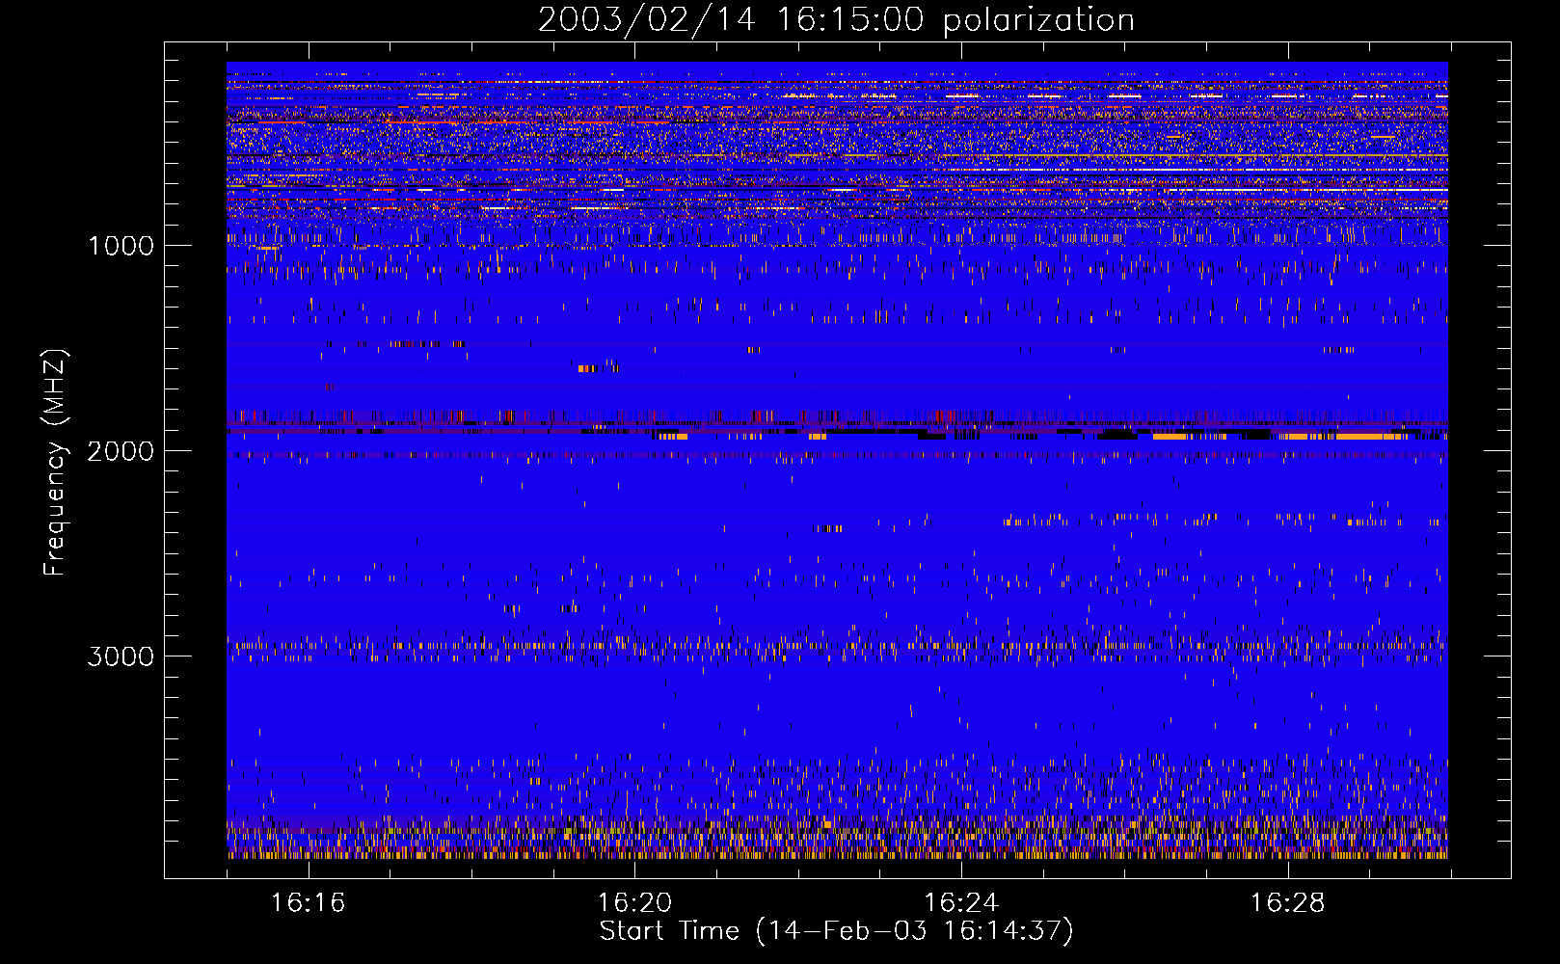Image resolution: width=1560 pixels, height=964 pixels.
Task: Click the 3000 frequency tick label
Action: [x=121, y=656]
